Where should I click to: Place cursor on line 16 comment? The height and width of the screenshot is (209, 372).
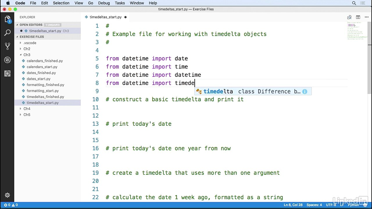point(168,148)
